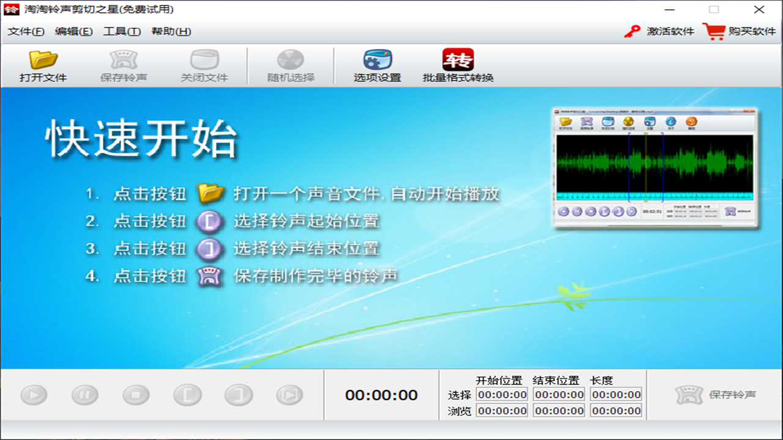Image resolution: width=783 pixels, height=440 pixels.
Task: Click the 关闭文件 toolbar icon
Action: tap(204, 66)
